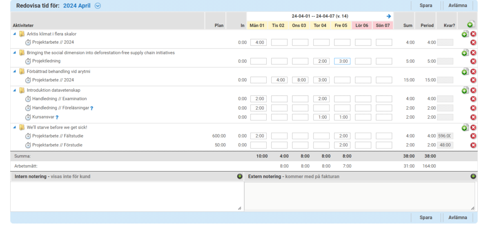Click inside the Extern notering text area
The width and height of the screenshot is (490, 232).
point(359,196)
